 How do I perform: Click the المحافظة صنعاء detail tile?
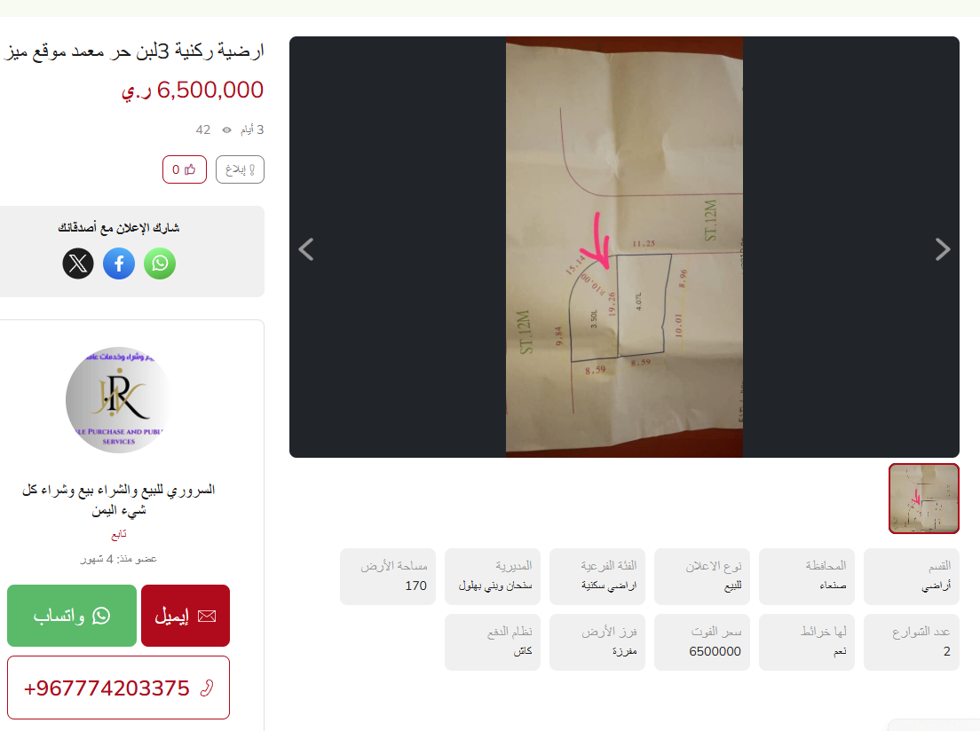[807, 577]
